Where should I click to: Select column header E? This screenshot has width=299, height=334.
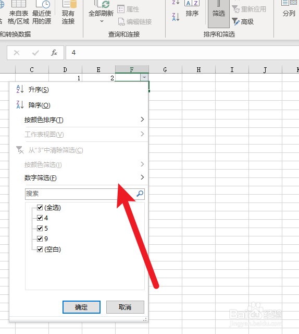pyautogui.click(x=98, y=69)
